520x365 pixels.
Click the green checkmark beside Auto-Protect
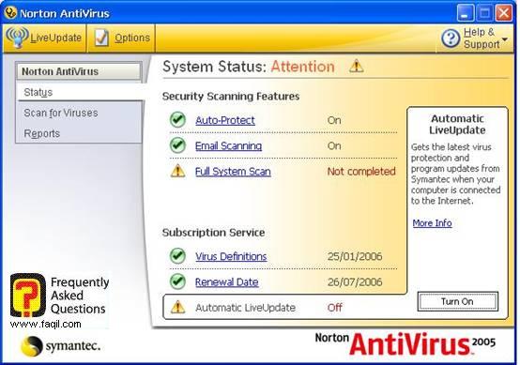pos(177,120)
